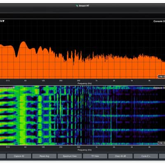165x165 pixels.
Task: Click the Frequency (Hz) label under spectrograph
Action: (x=85, y=150)
